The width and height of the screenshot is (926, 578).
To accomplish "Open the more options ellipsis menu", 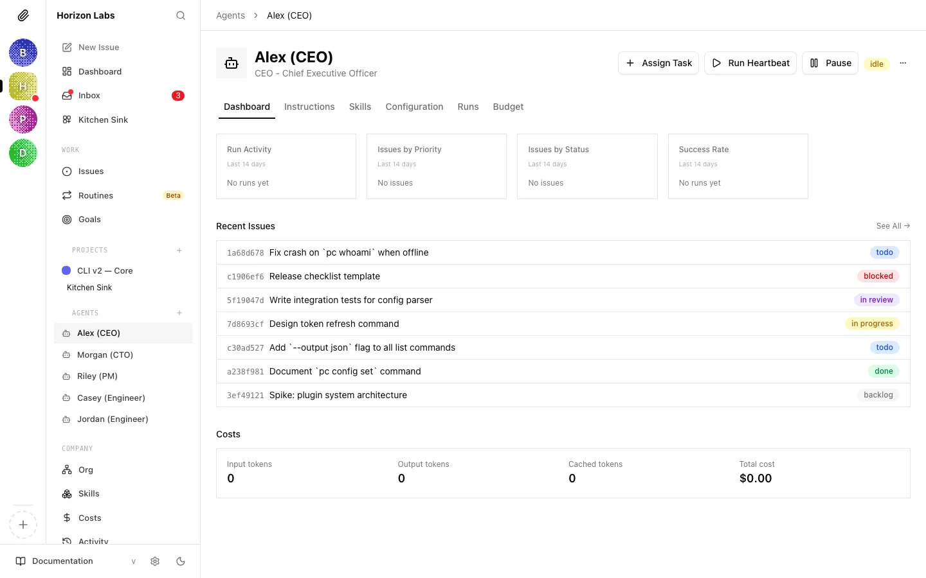I will pyautogui.click(x=903, y=63).
